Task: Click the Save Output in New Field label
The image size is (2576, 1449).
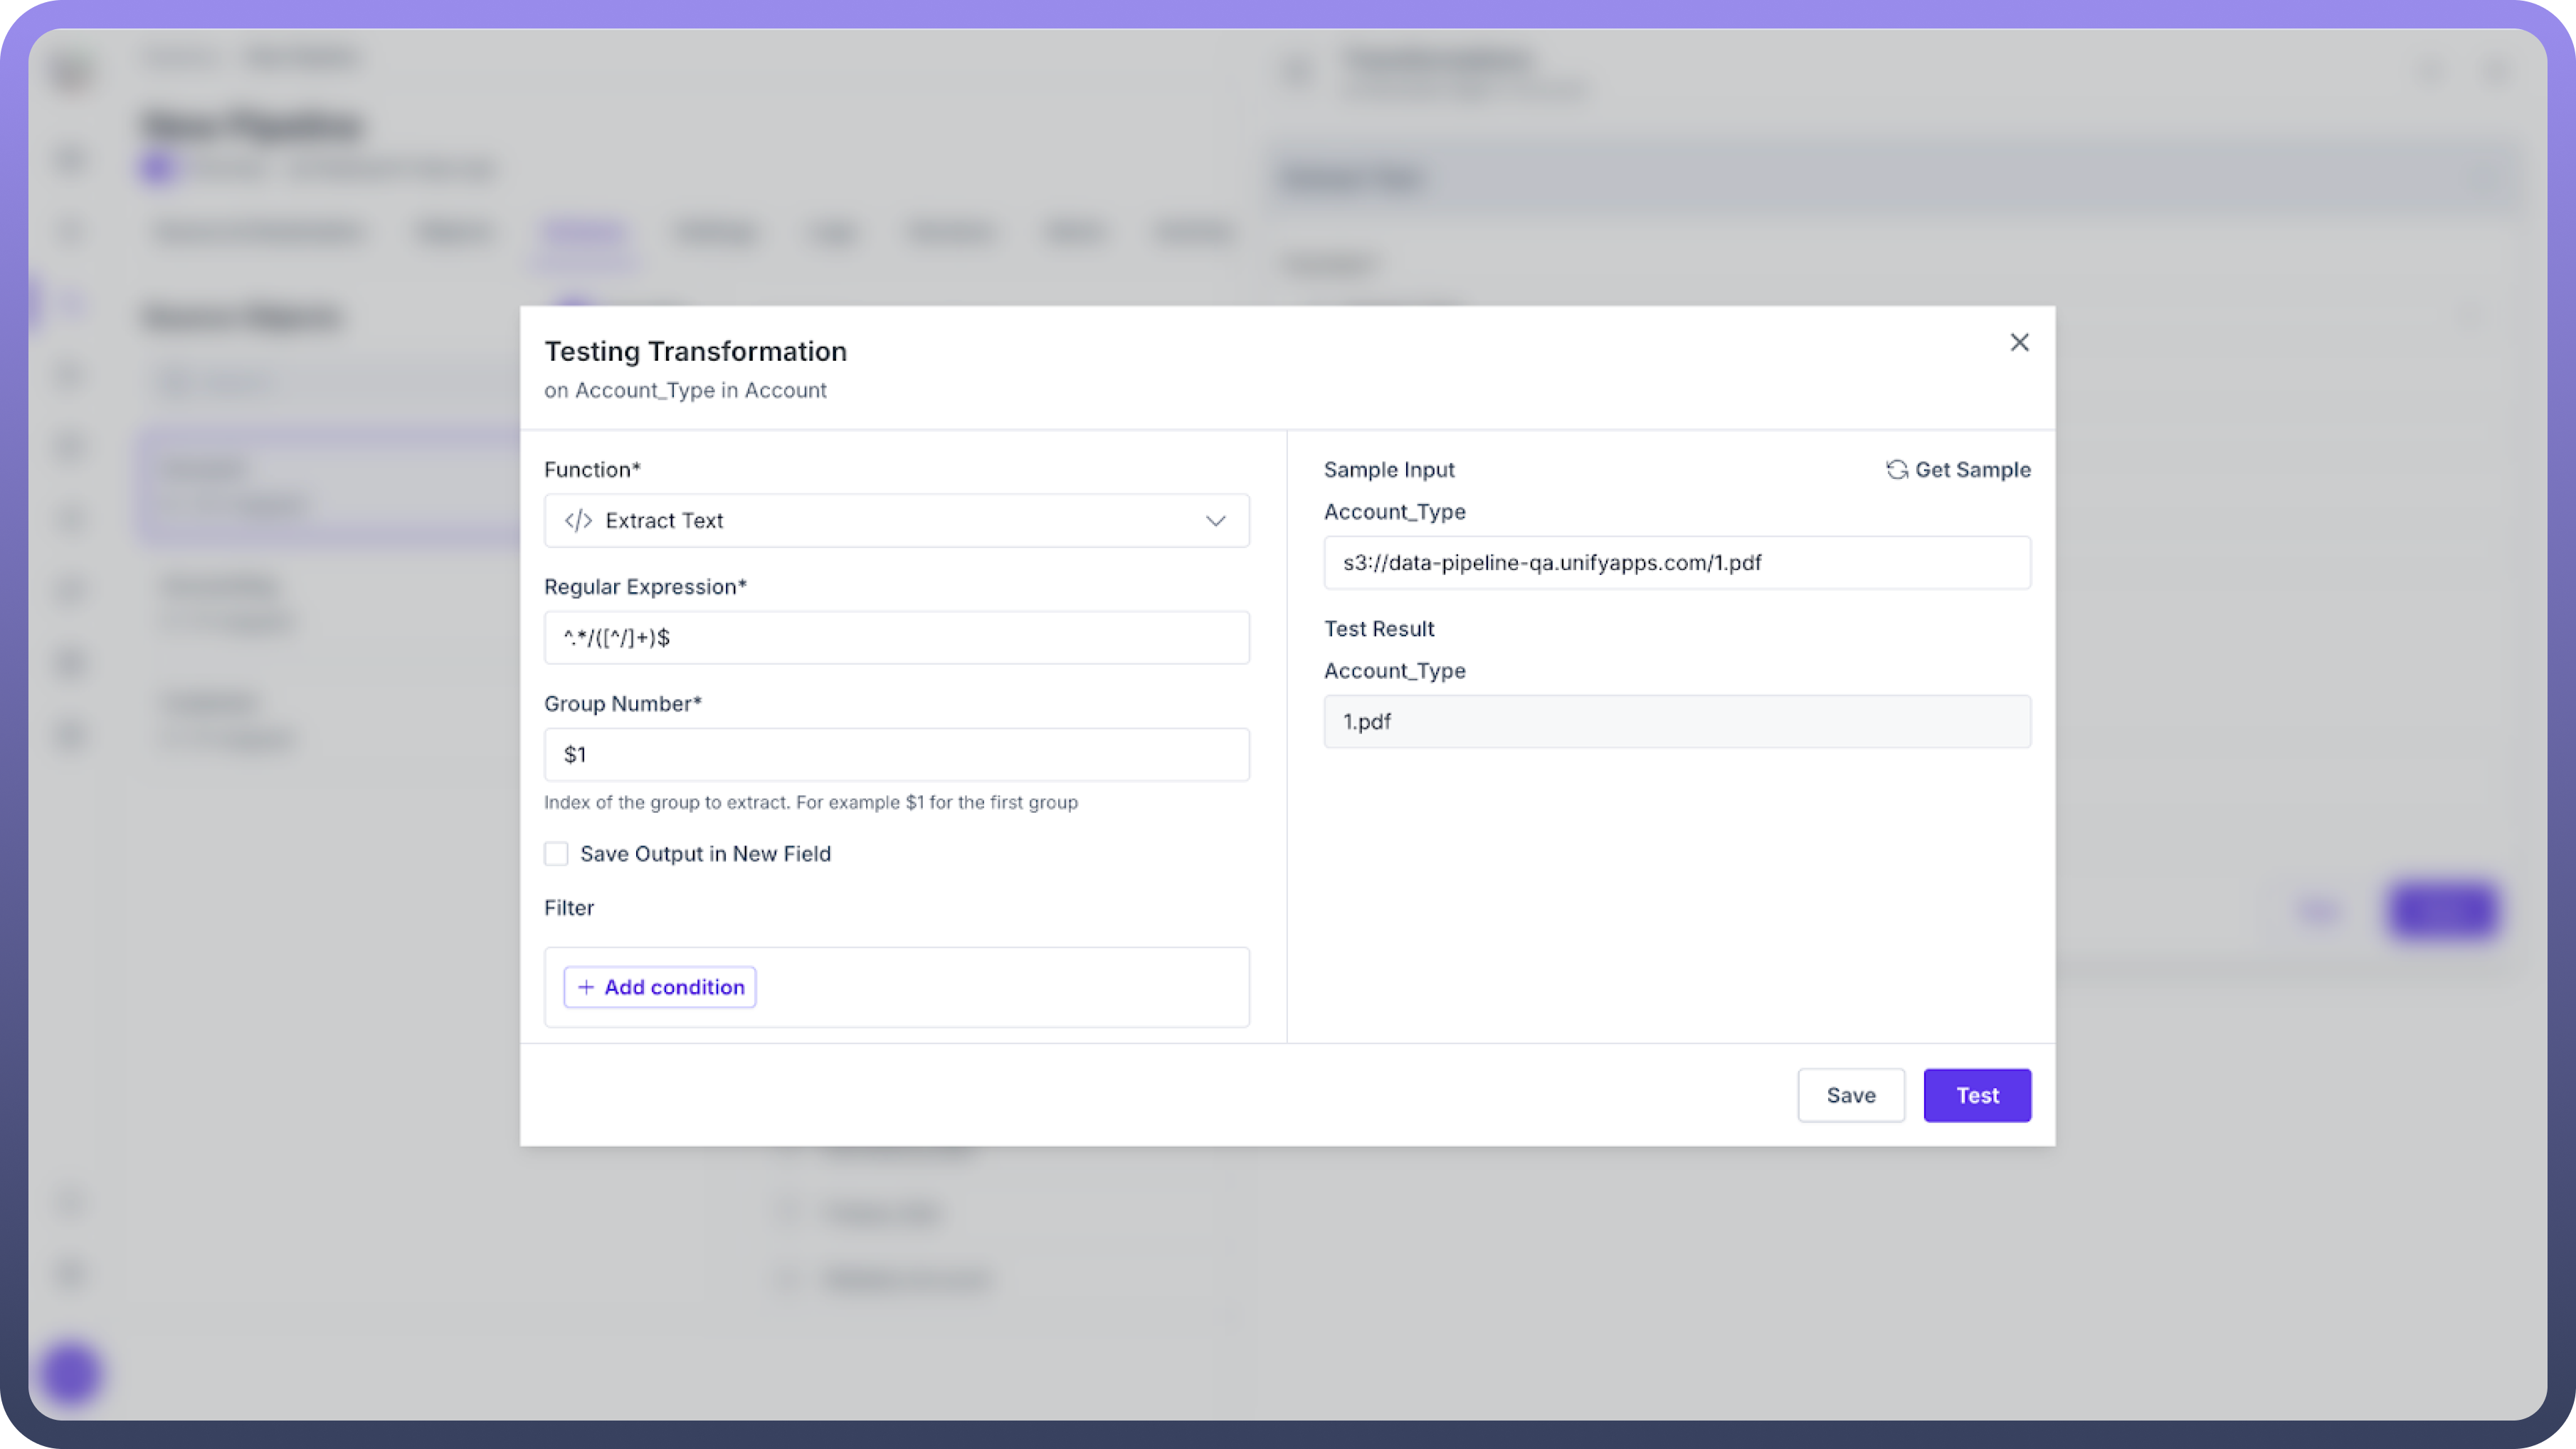Action: tap(705, 854)
